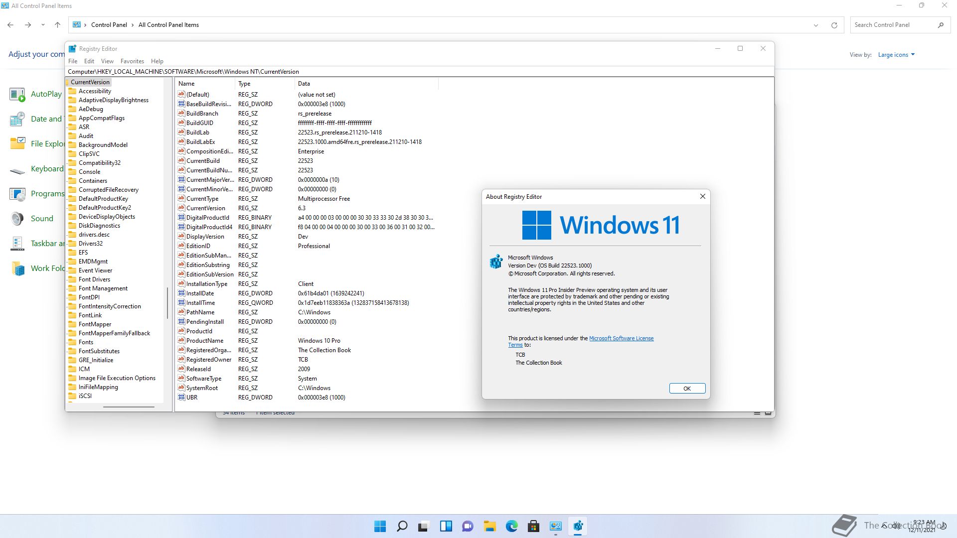This screenshot has width=957, height=538.
Task: Switch to Registry Editor taskbar icon
Action: pyautogui.click(x=578, y=526)
